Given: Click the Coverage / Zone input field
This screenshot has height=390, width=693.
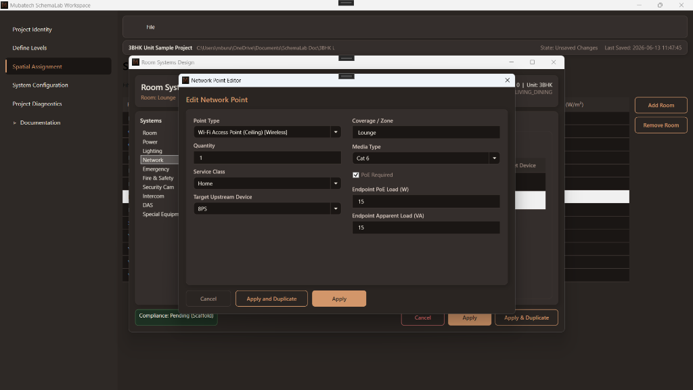Looking at the screenshot, I should point(426,132).
